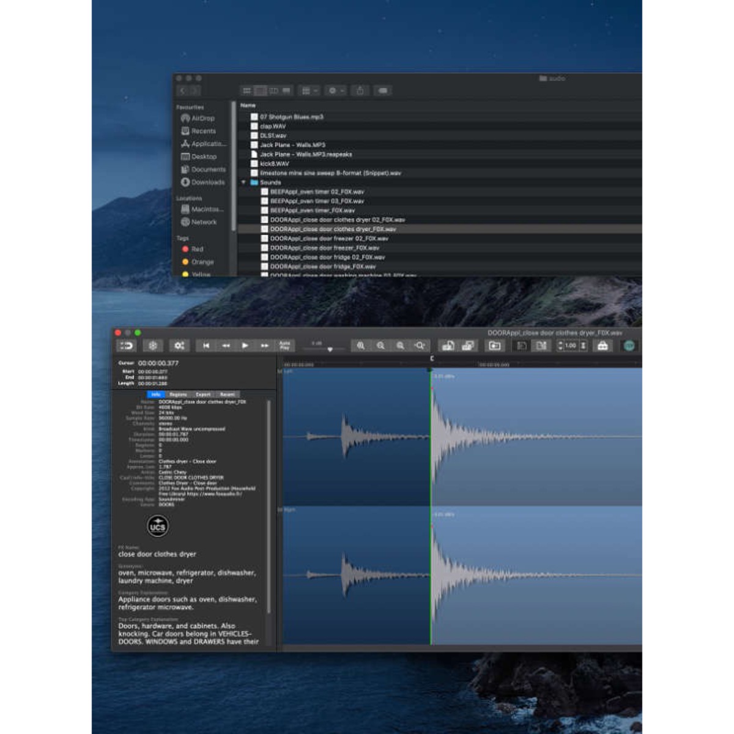Switch Finder to list view
734x734 pixels.
pyautogui.click(x=261, y=91)
